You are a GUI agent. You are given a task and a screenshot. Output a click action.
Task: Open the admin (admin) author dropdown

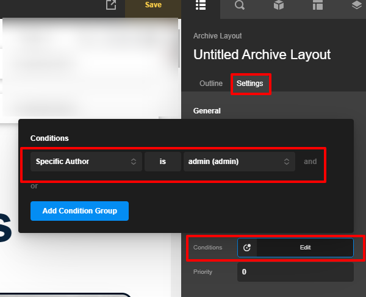[239, 162]
